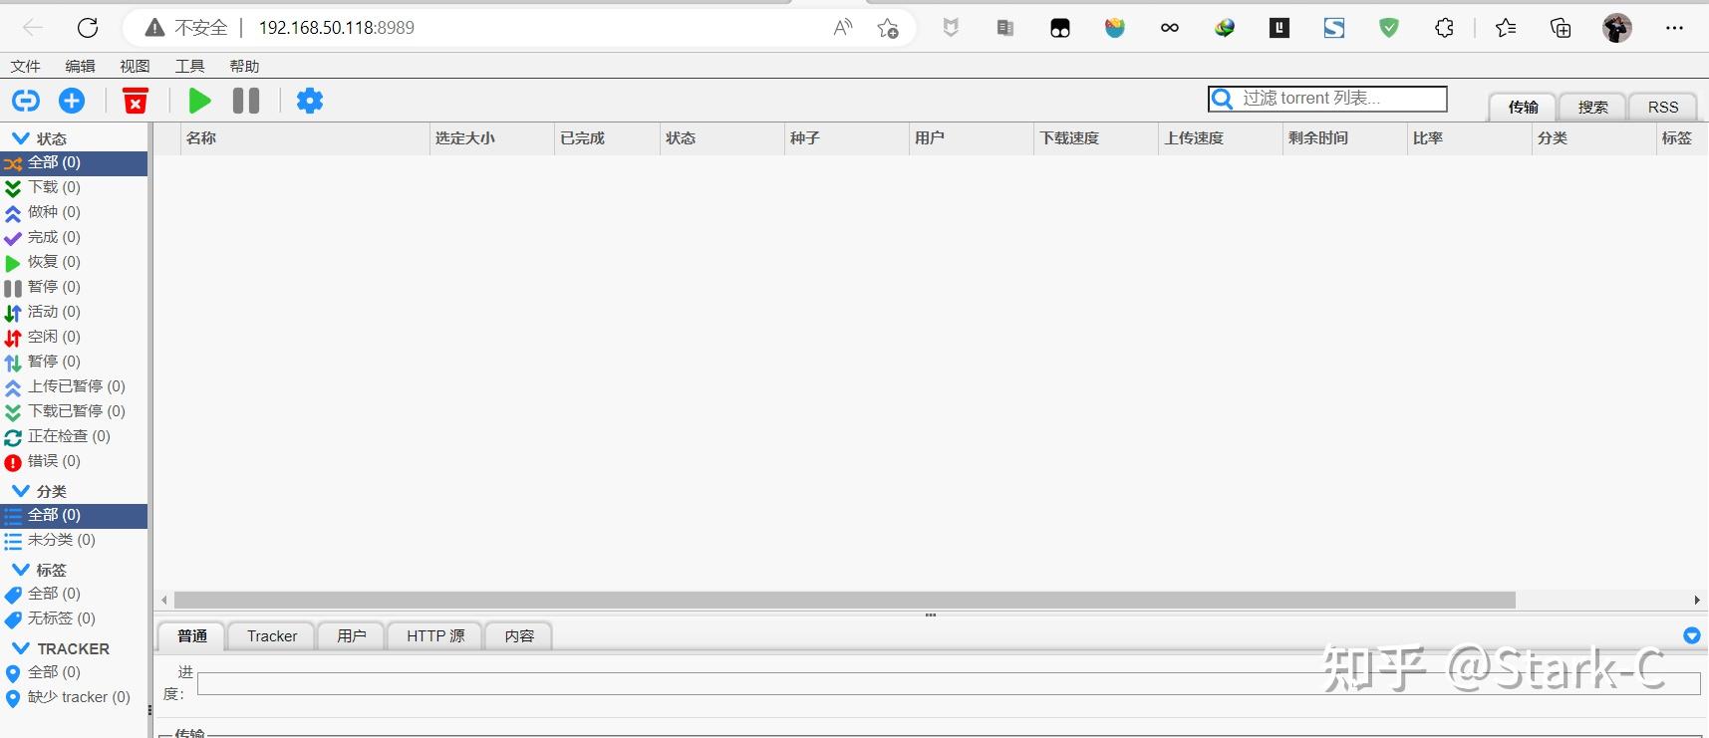
Task: Sort by the 下载速度 column header
Action: [x=1096, y=138]
